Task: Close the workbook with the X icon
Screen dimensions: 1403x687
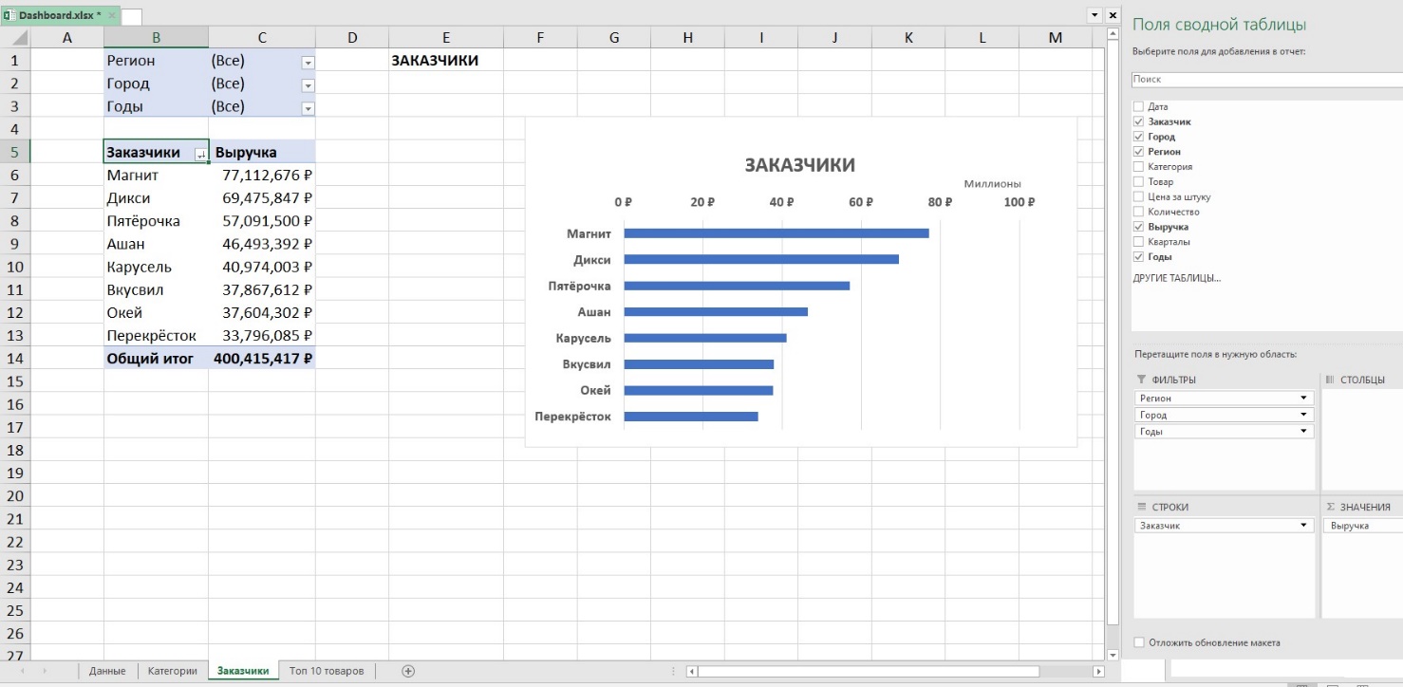Action: tap(1113, 15)
